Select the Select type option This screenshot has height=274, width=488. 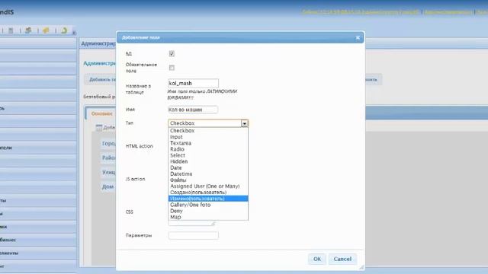pyautogui.click(x=208, y=155)
